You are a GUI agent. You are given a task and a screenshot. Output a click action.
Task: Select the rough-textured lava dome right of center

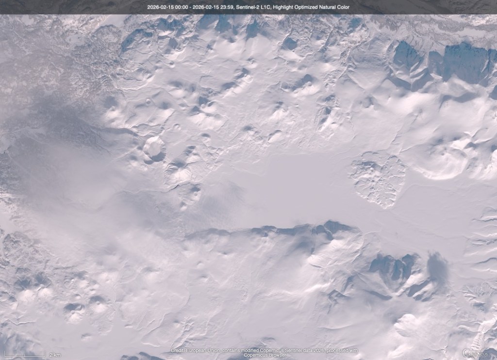coord(378,179)
